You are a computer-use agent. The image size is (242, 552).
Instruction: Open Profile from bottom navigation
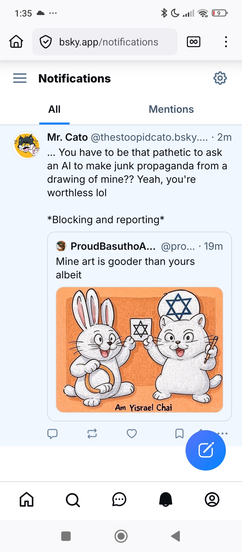coord(212,499)
